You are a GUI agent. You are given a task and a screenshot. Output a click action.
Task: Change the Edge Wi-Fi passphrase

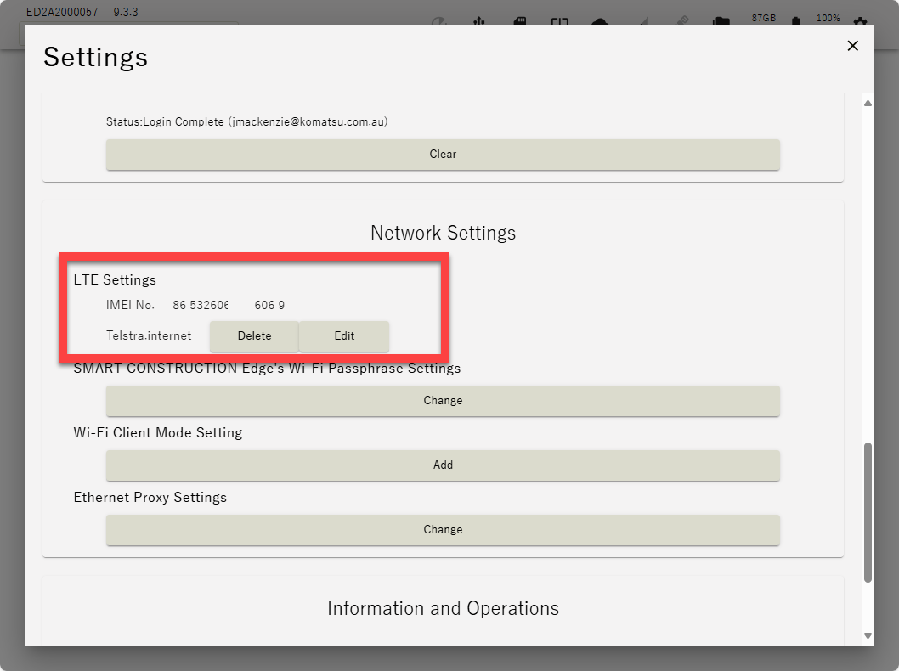point(443,401)
